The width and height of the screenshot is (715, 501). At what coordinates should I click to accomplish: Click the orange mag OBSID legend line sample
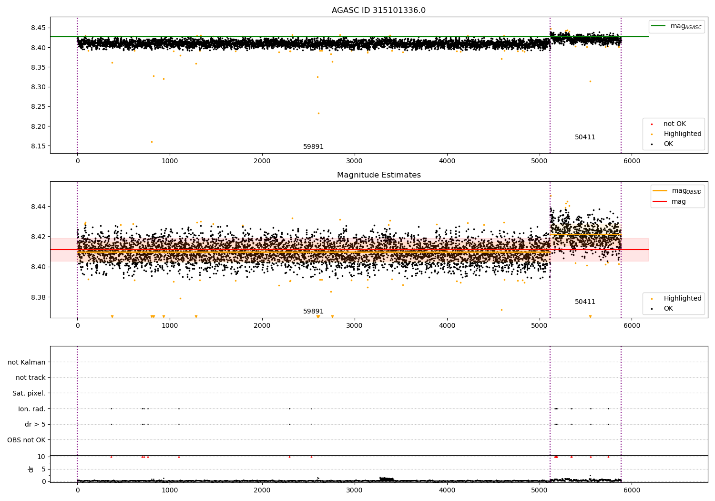660,191
